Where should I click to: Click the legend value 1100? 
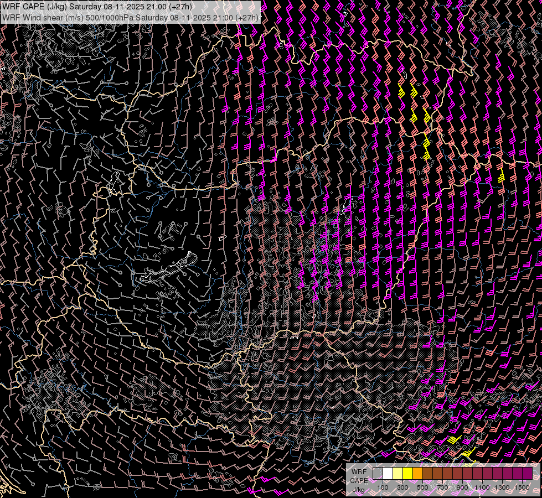click(x=482, y=487)
